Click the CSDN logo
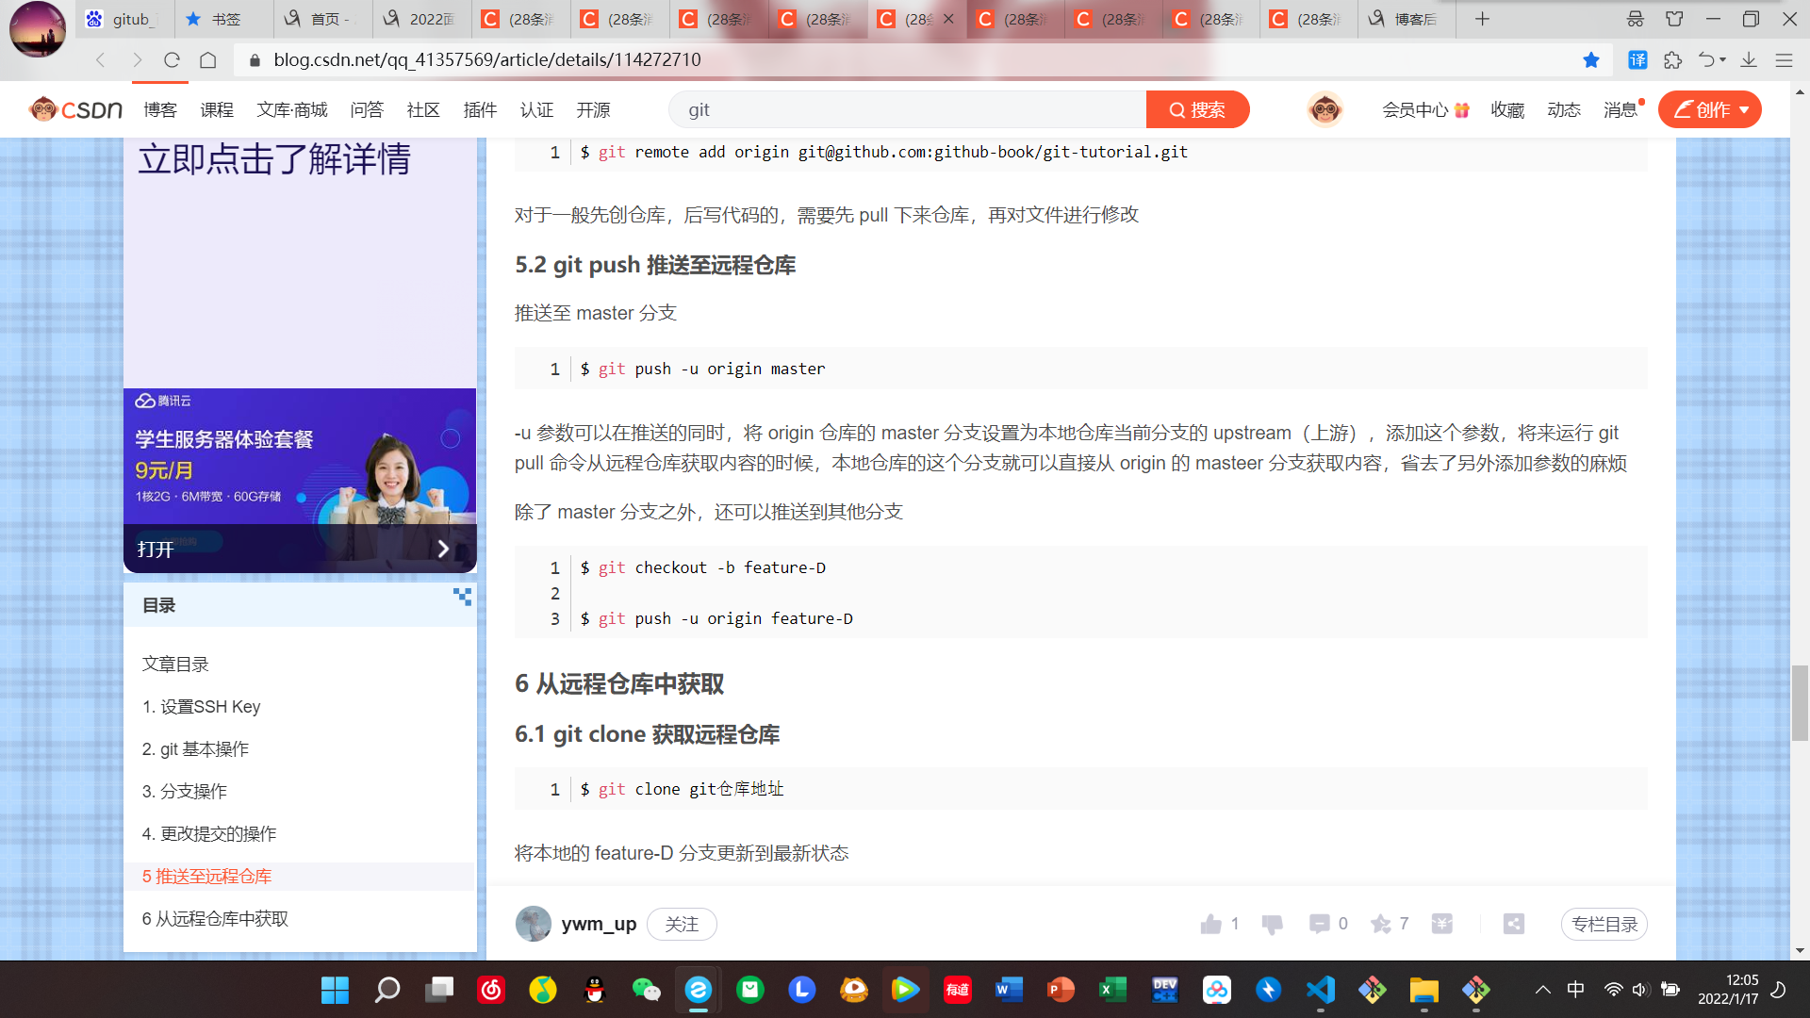 75,109
